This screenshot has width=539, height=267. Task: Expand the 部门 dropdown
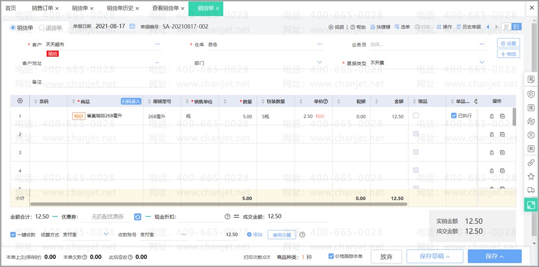coord(320,62)
